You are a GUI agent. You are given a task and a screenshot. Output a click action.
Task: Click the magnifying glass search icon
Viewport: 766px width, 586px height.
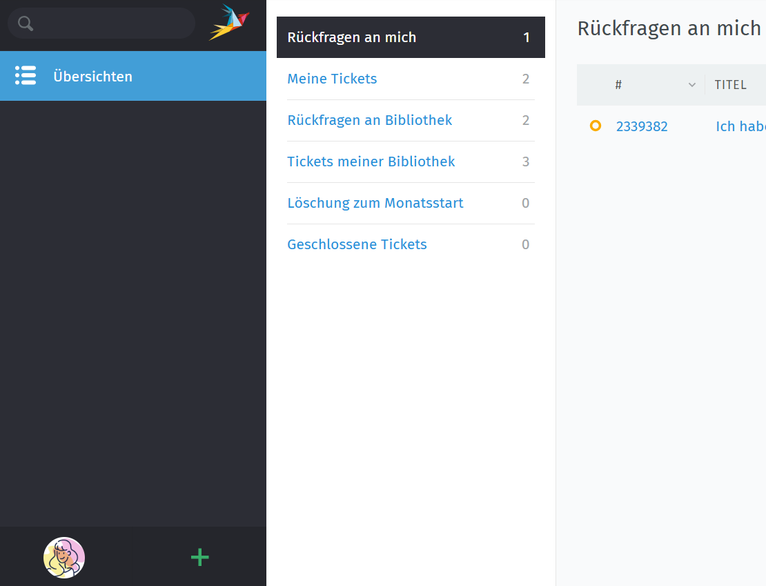point(26,23)
